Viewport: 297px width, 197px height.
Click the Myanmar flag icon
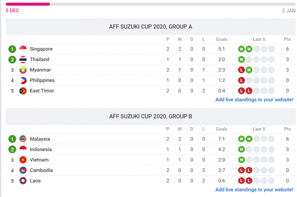coord(23,70)
